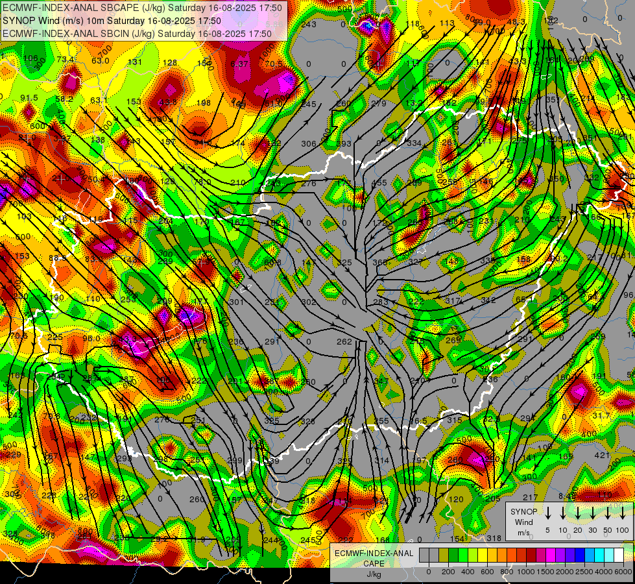The image size is (635, 584).
Task: Pick the dark red swatch after the 1000 tick
Action: click(531, 555)
